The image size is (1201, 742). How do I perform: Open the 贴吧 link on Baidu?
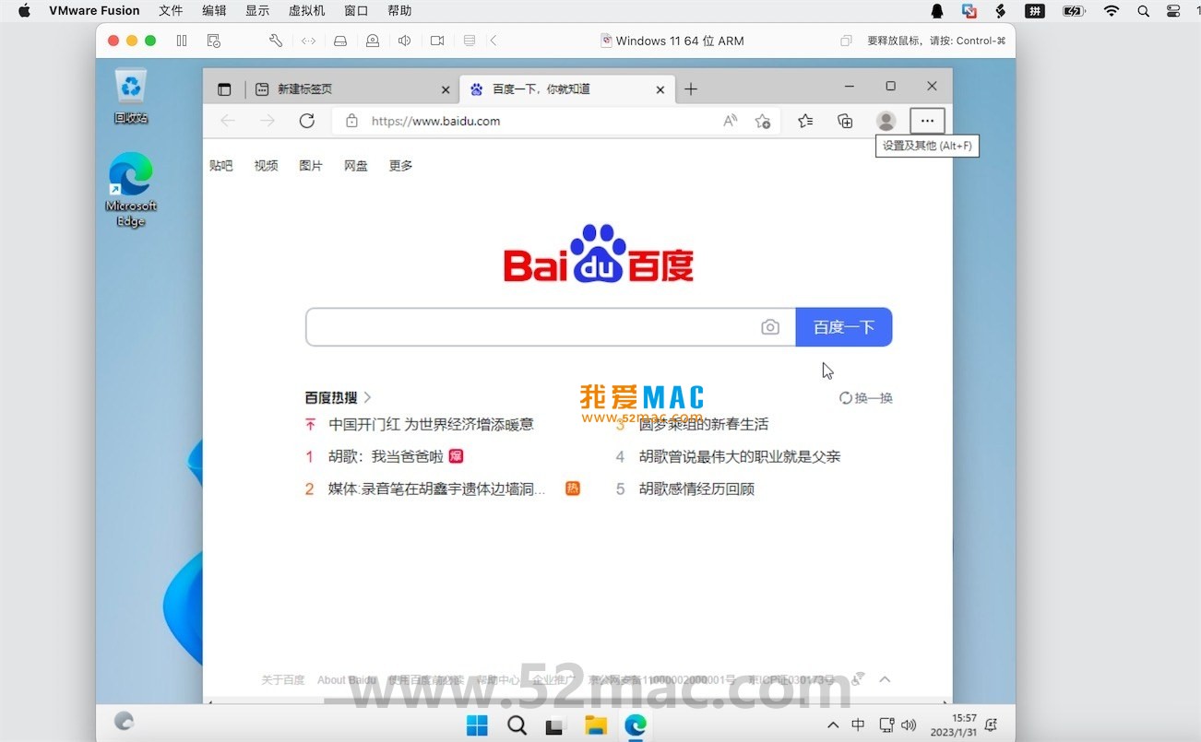pos(221,166)
